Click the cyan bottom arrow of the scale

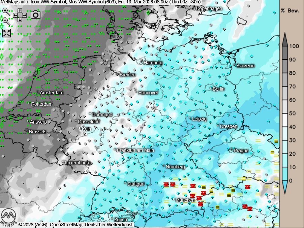point(285,185)
